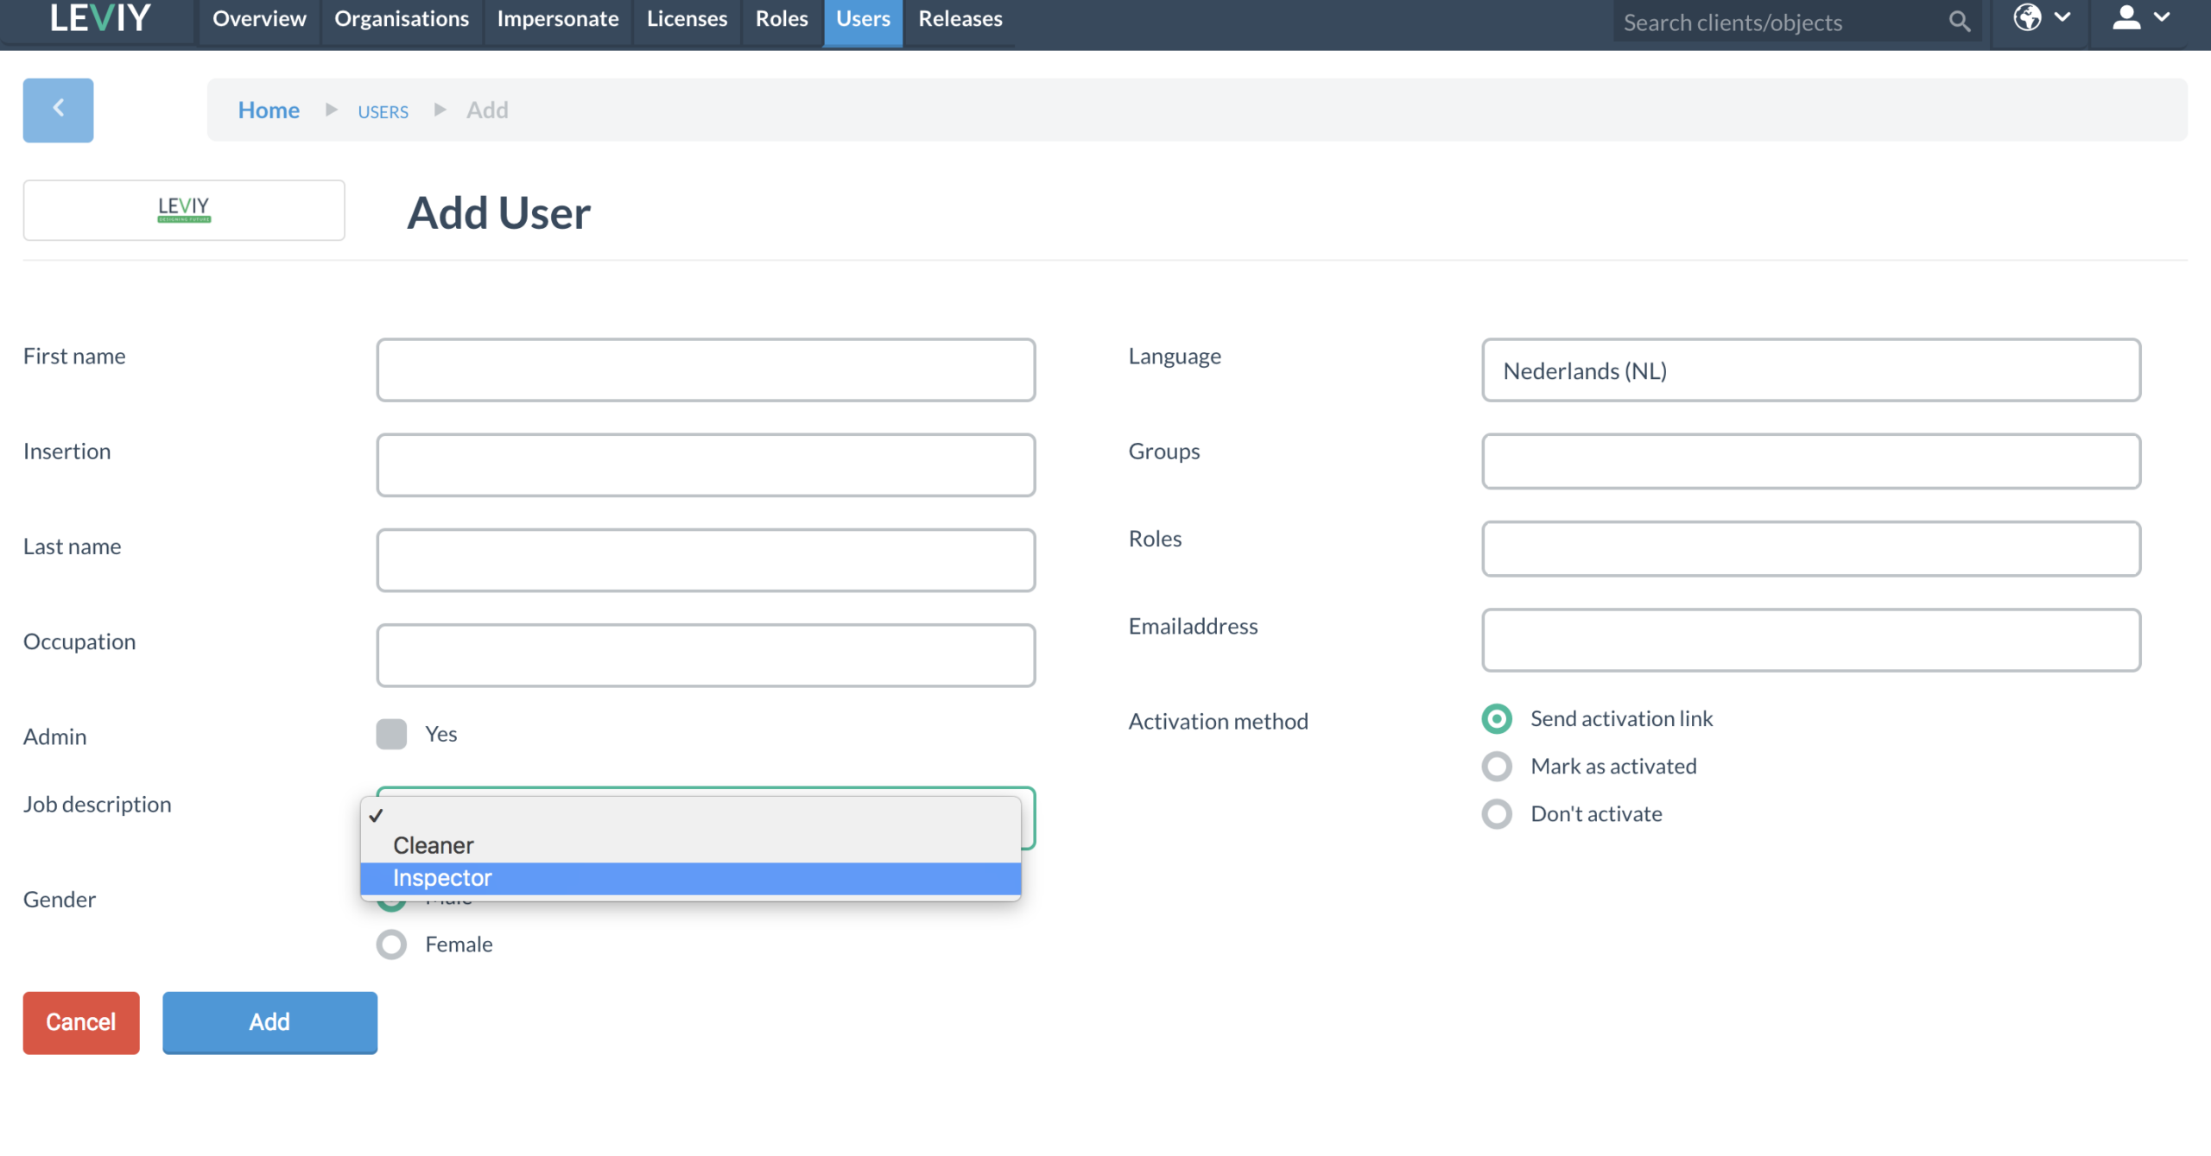The height and width of the screenshot is (1156, 2211).
Task: Select Don't activate radio option
Action: pos(1497,813)
